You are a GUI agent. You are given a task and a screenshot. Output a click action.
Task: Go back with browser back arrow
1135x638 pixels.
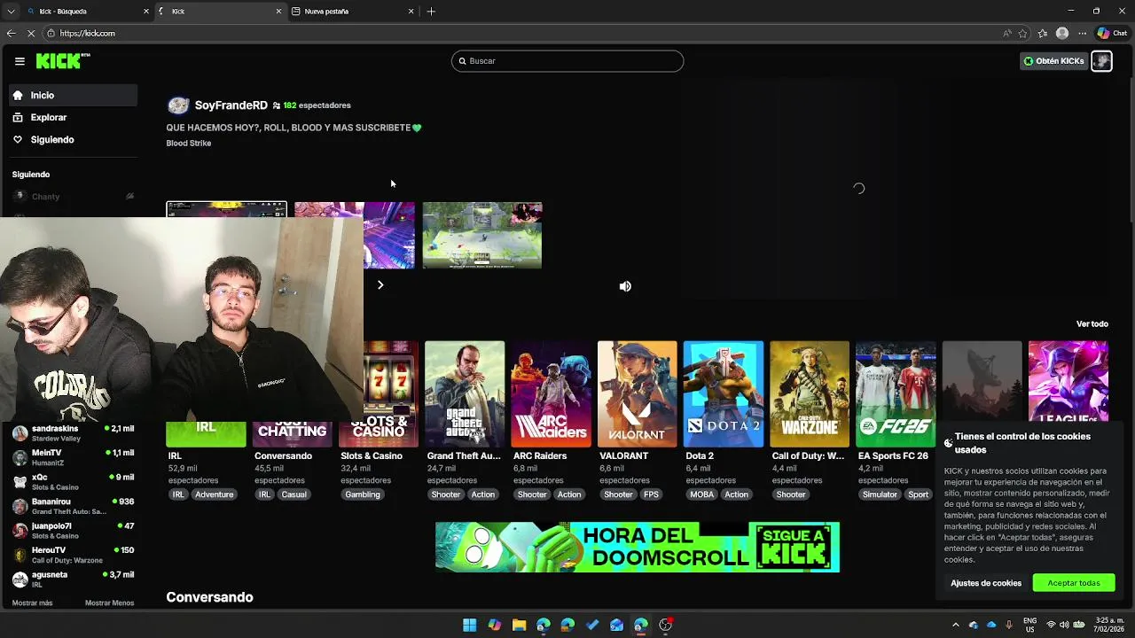coord(11,33)
